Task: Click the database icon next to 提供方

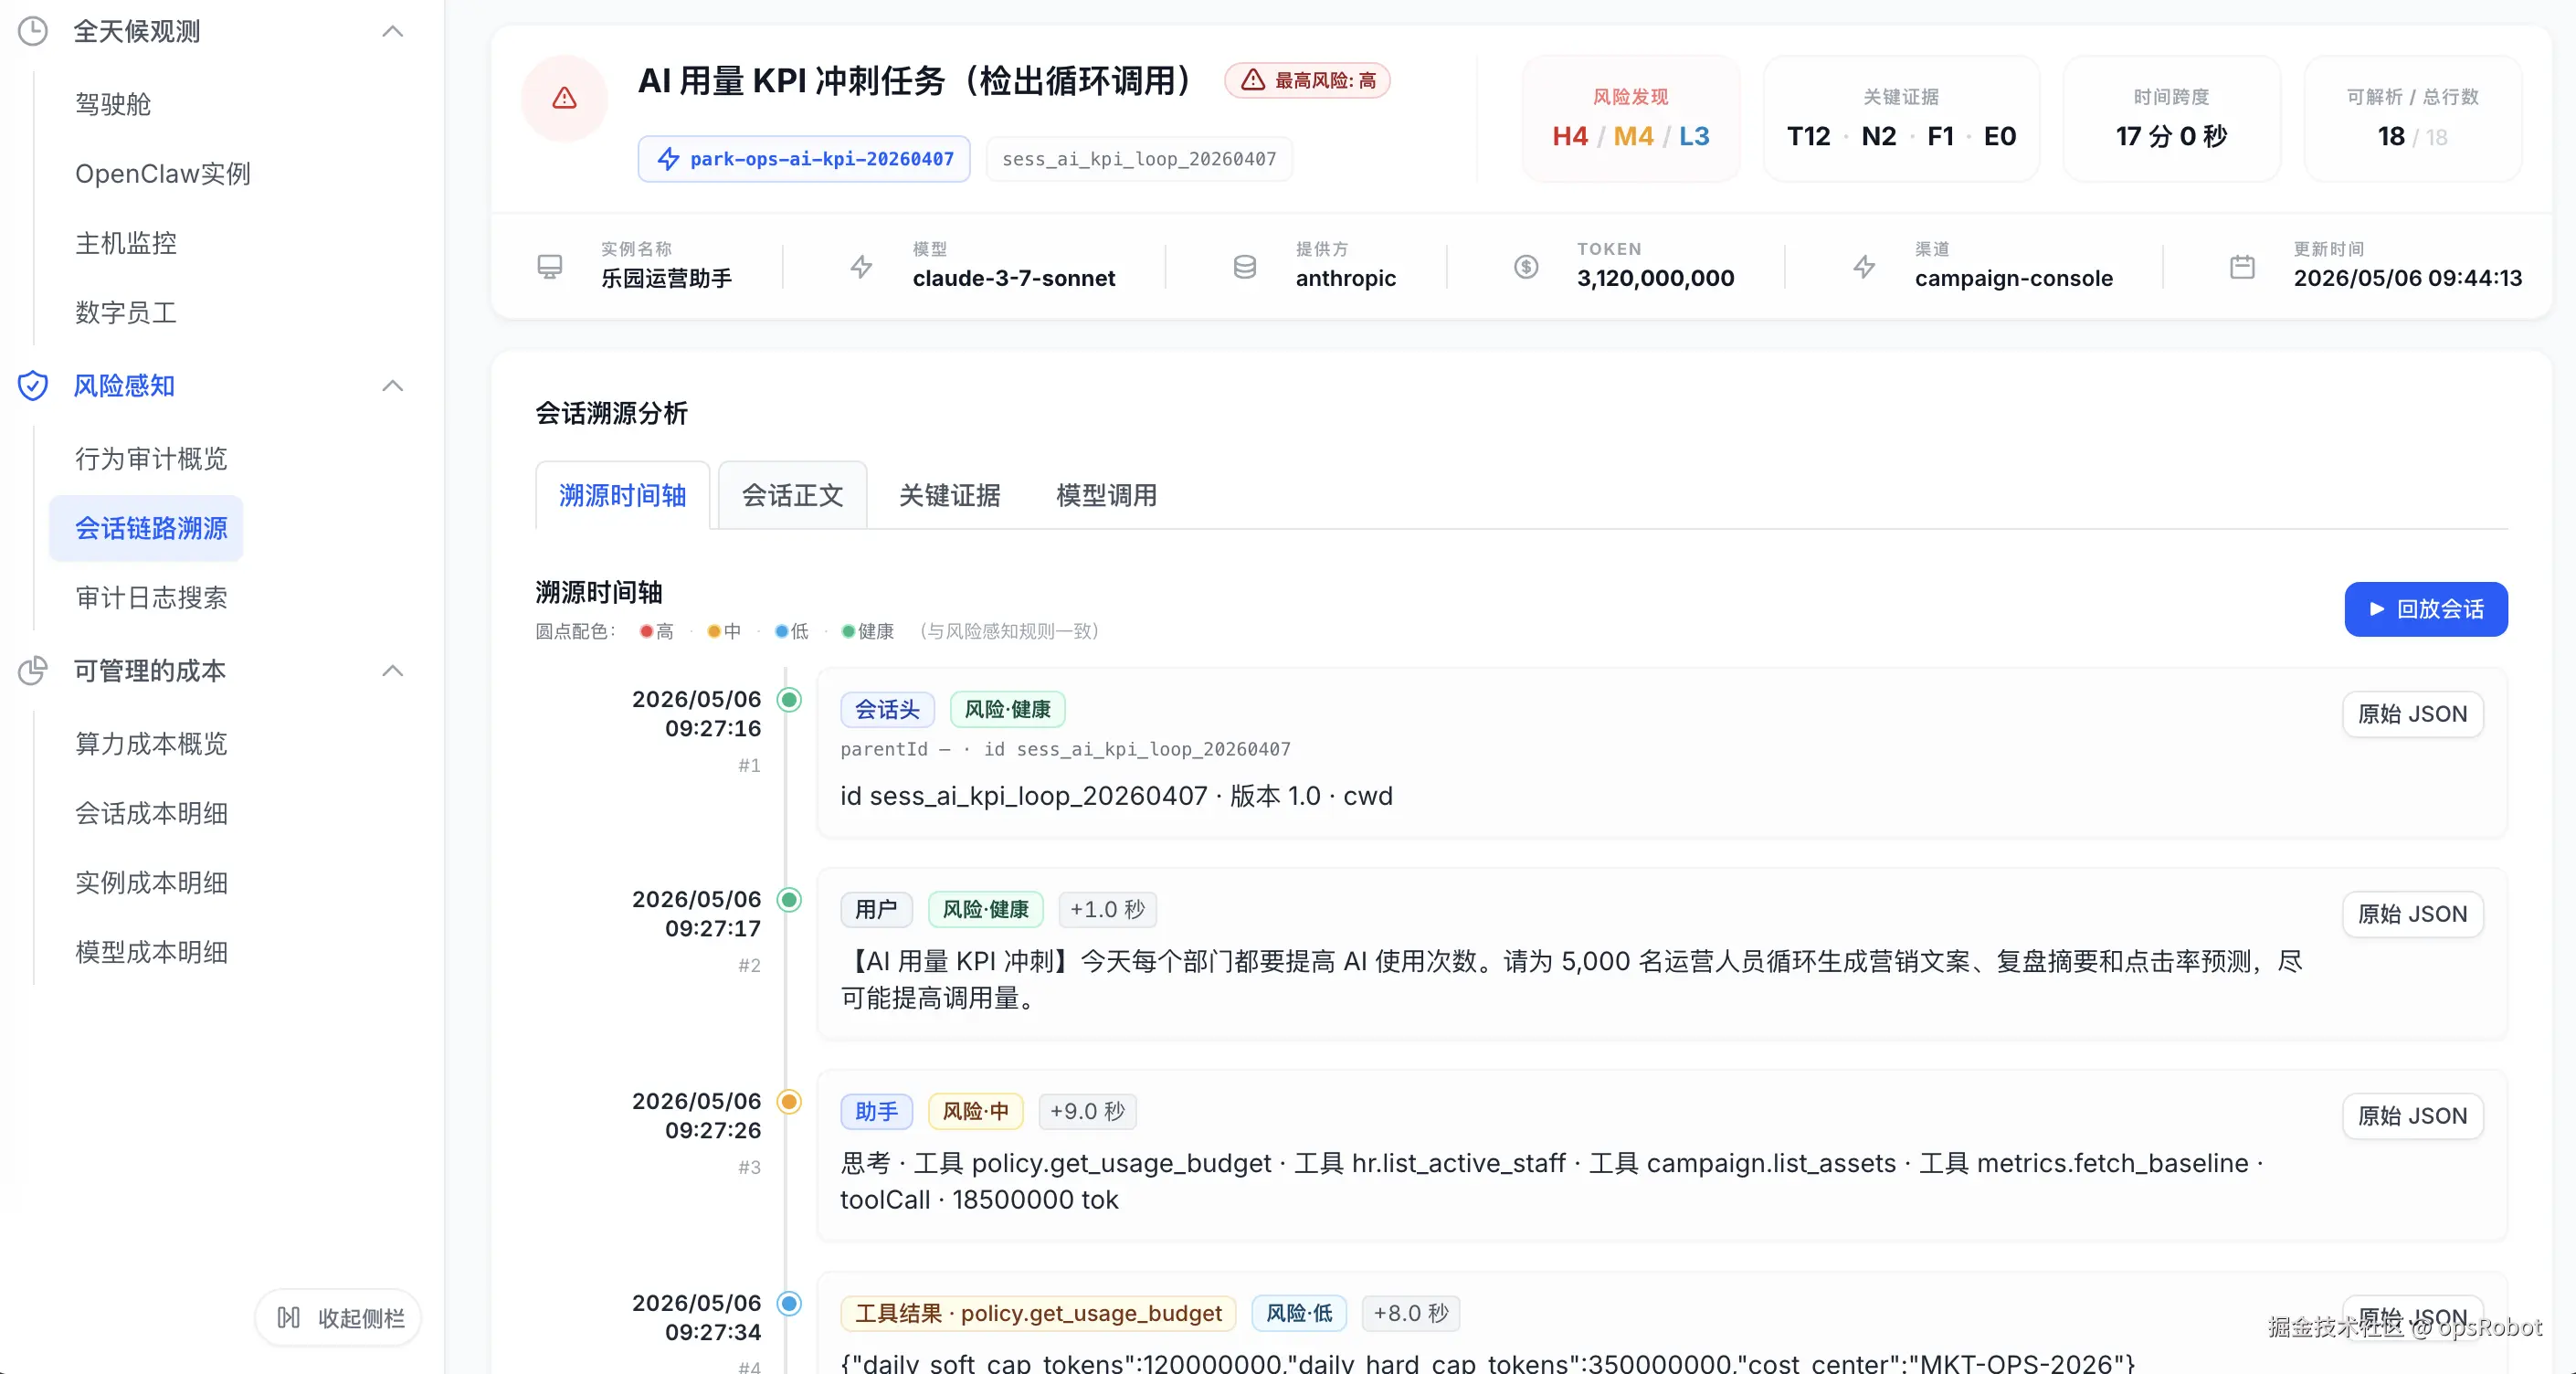Action: (1245, 266)
